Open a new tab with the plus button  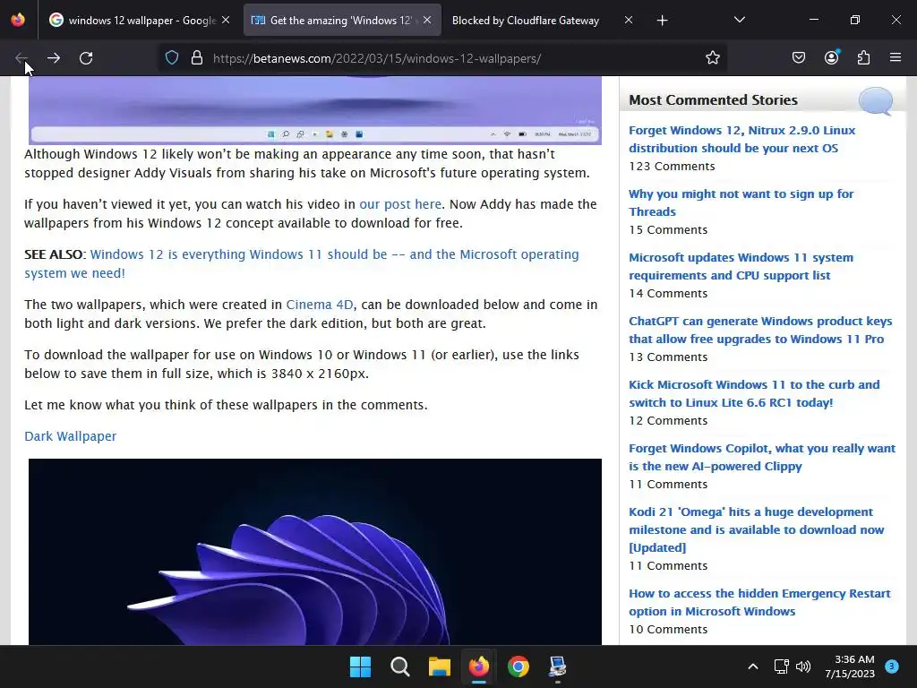[x=662, y=21]
